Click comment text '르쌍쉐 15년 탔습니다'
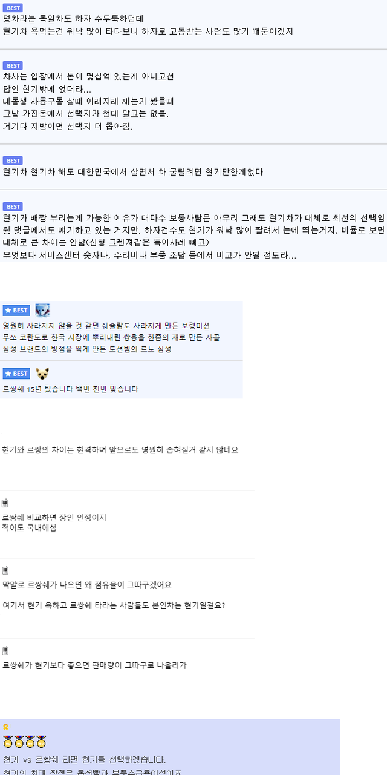Screen dimensions: 387x775 coord(70,389)
